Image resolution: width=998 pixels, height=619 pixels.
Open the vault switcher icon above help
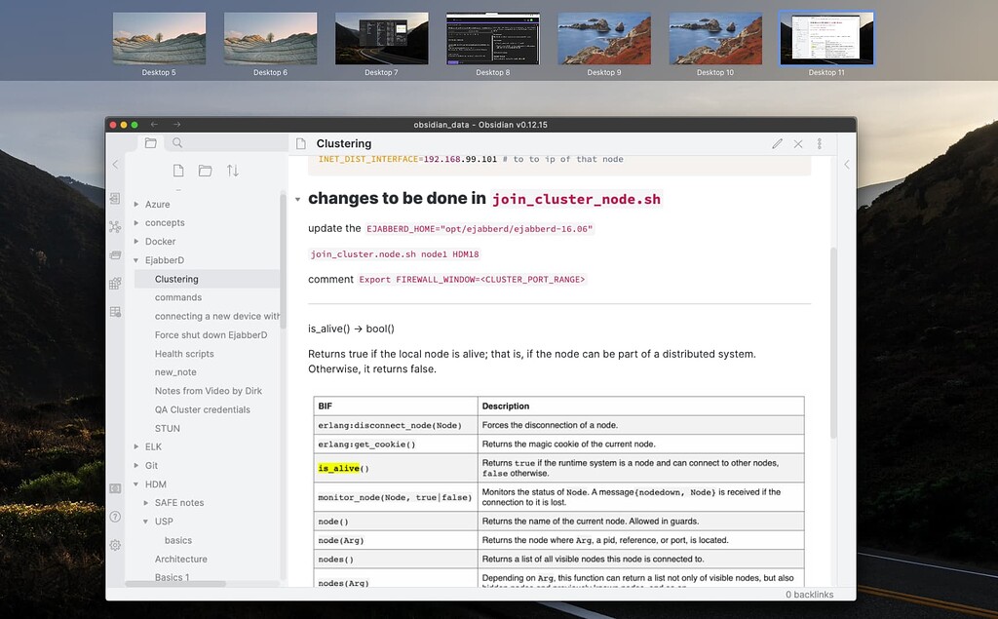click(x=115, y=487)
